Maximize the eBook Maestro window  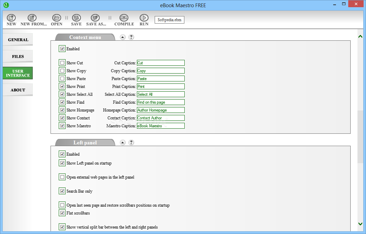coord(344,4)
